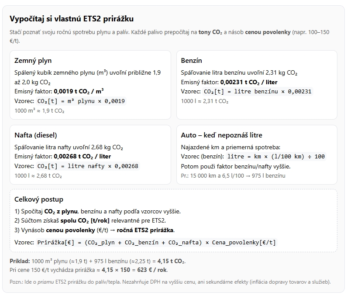Click the footnote starting with "Pozn.:"
This screenshot has width=347, height=295.
click(x=170, y=282)
